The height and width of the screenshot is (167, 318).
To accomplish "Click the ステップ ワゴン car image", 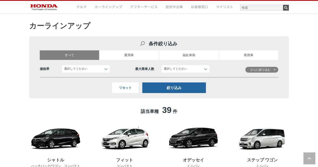I will point(262,139).
